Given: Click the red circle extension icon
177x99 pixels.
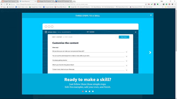Looking at the screenshot, I should pyautogui.click(x=169, y=4).
